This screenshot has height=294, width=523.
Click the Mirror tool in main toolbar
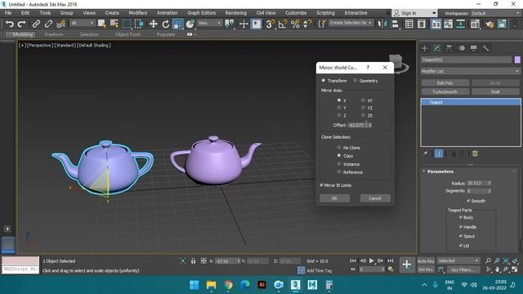click(382, 24)
